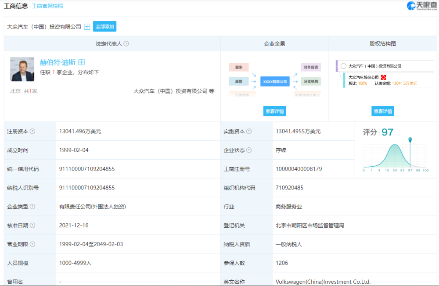Click the 工商信息 section heading
This screenshot has width=439, height=286.
[16, 6]
